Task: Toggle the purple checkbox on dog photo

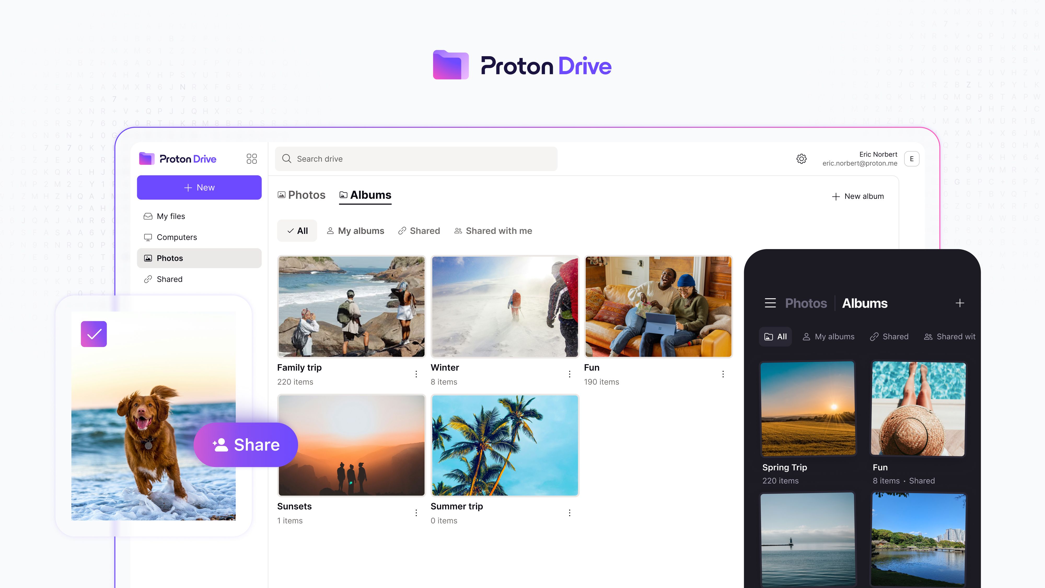Action: (x=94, y=334)
